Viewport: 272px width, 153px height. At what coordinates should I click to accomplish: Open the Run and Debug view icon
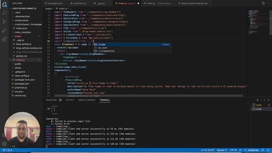click(4, 30)
